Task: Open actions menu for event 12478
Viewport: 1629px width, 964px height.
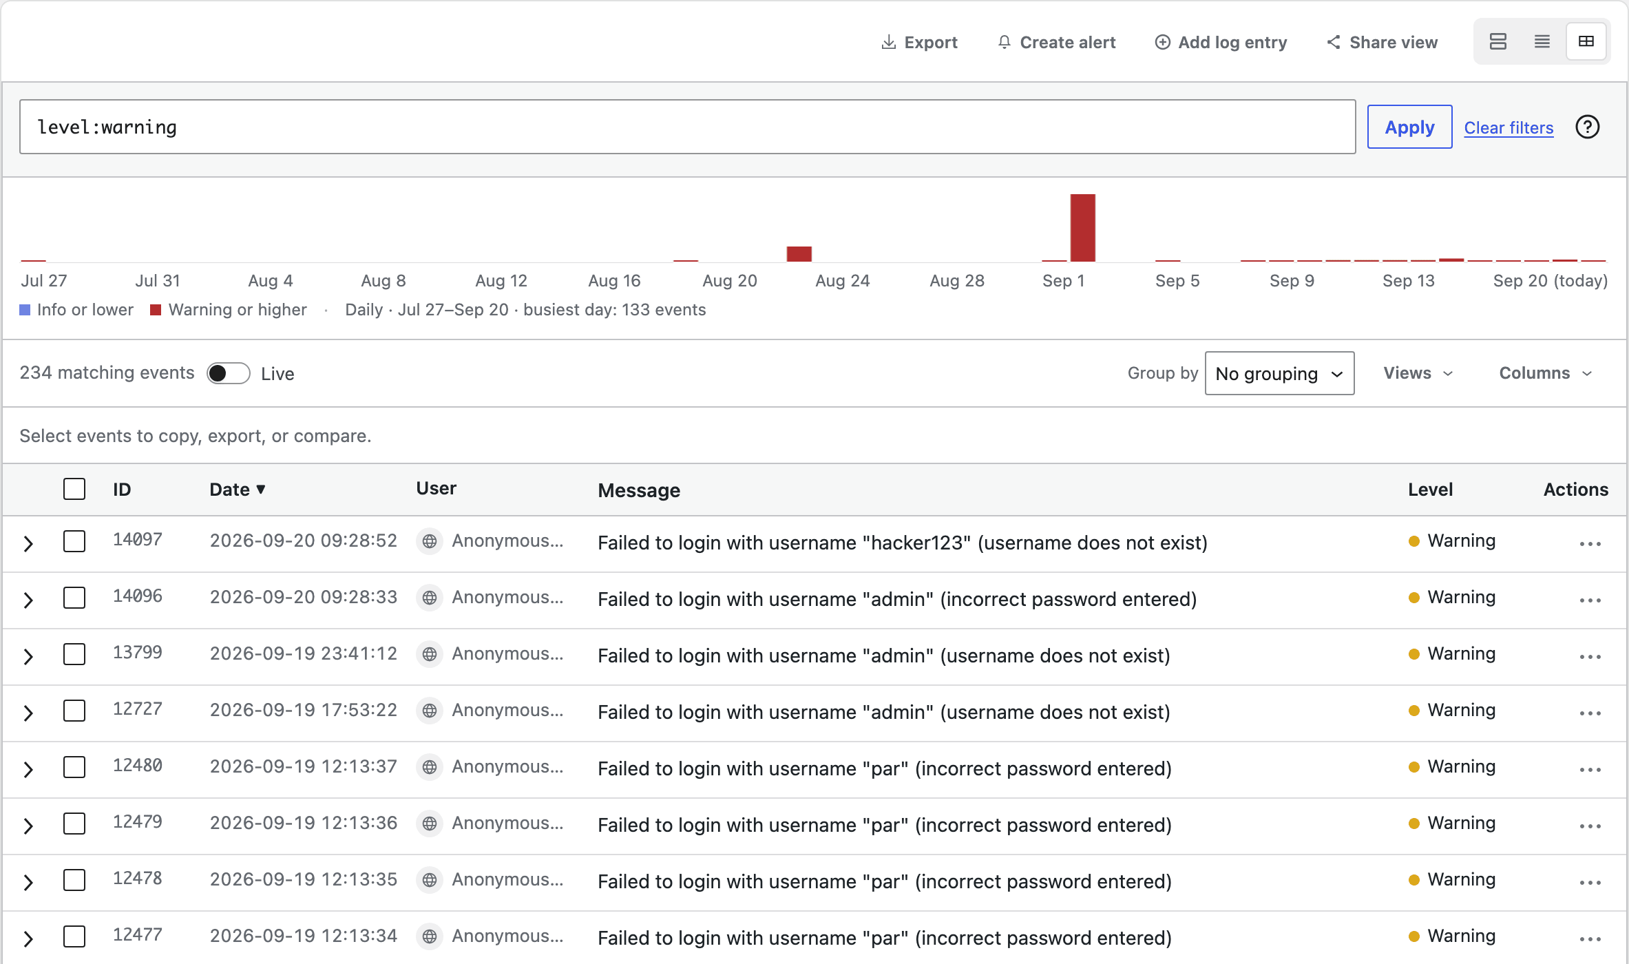Action: (x=1590, y=883)
